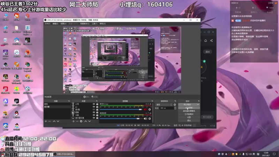Open the 工具(T) Tools menu
This screenshot has height=157, width=279.
[95, 24]
